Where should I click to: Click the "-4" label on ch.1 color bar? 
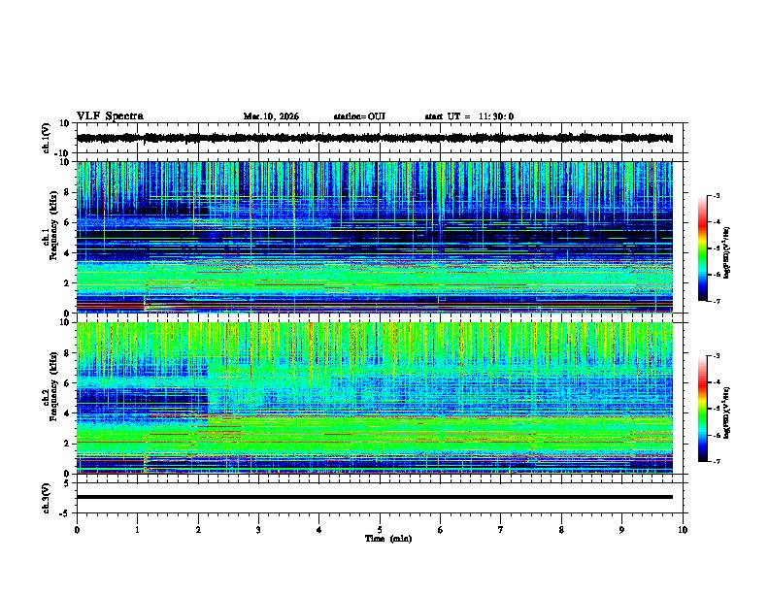716,222
